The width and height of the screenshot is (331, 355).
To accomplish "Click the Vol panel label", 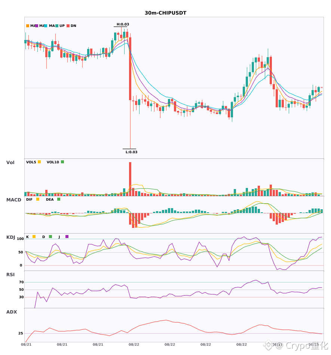I will coord(10,162).
